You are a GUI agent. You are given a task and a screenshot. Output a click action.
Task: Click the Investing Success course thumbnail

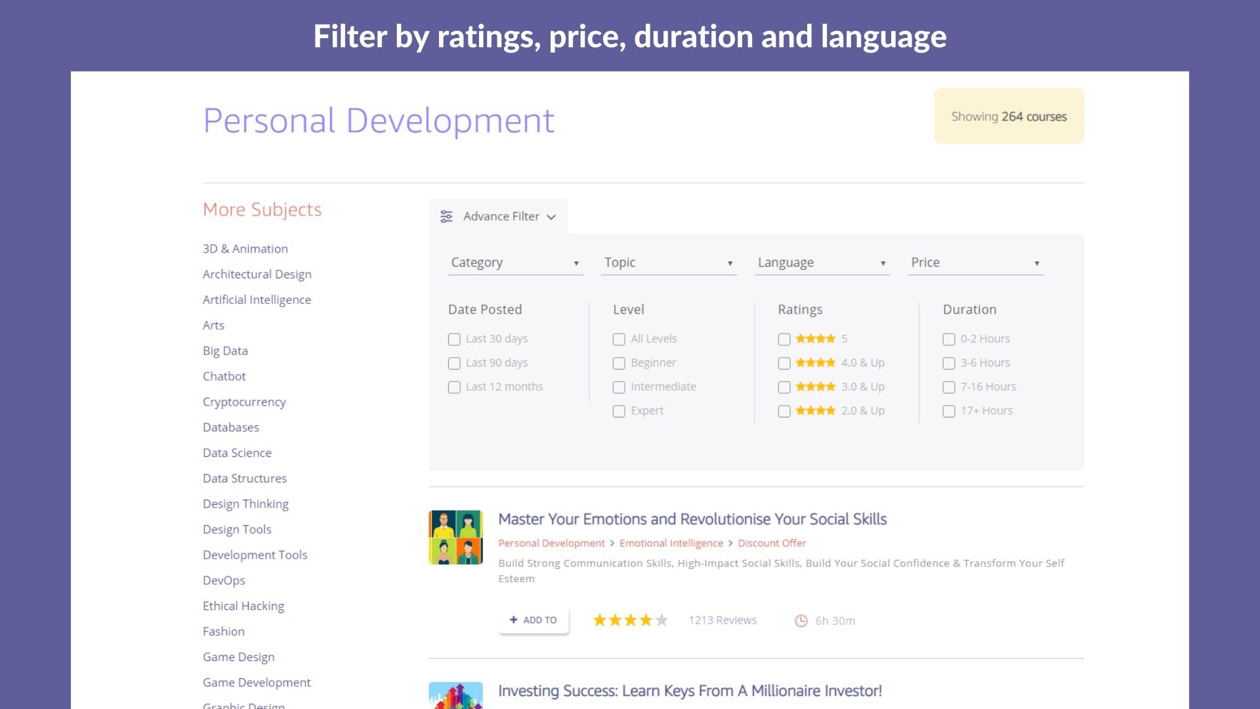point(455,695)
